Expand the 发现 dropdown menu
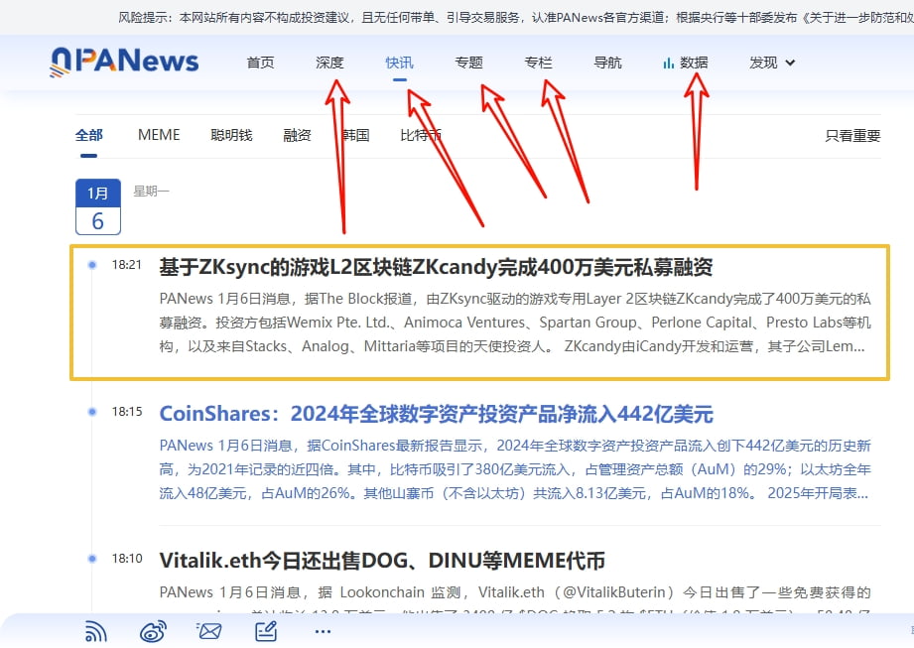The width and height of the screenshot is (914, 648). (772, 63)
